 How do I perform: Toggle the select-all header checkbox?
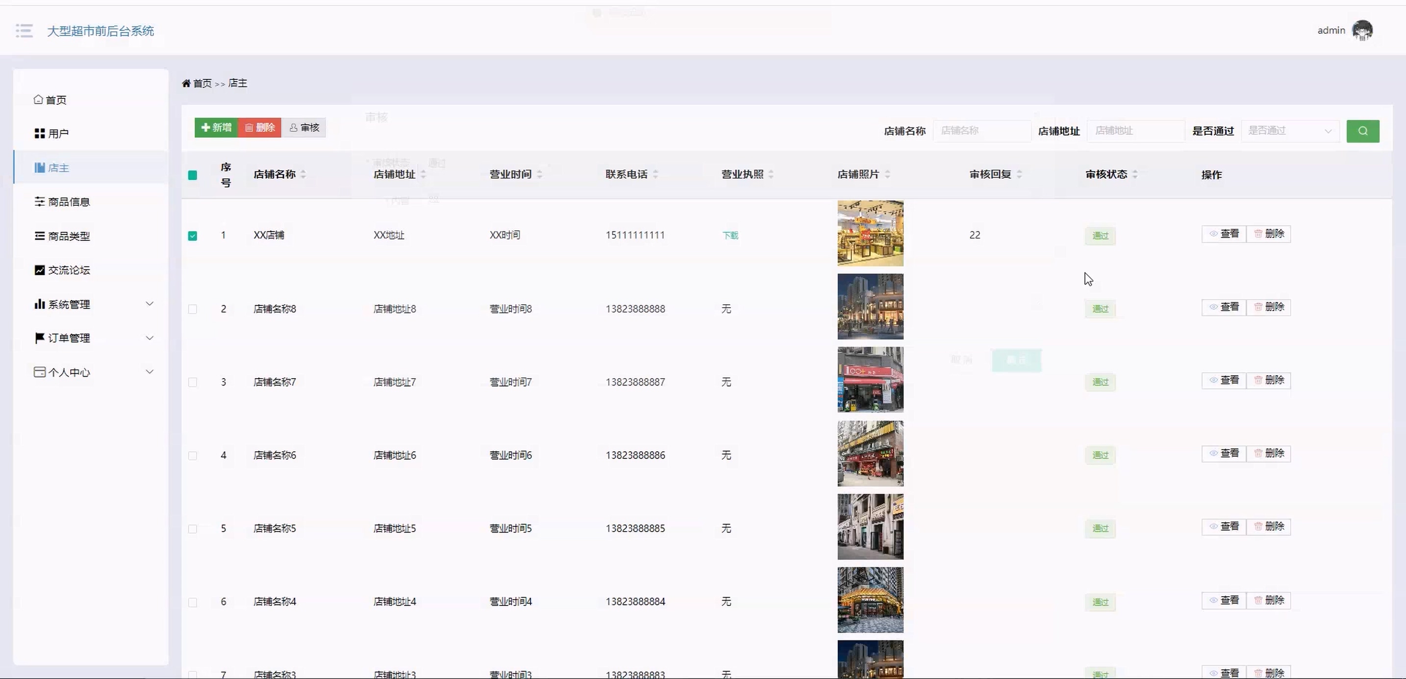click(193, 175)
